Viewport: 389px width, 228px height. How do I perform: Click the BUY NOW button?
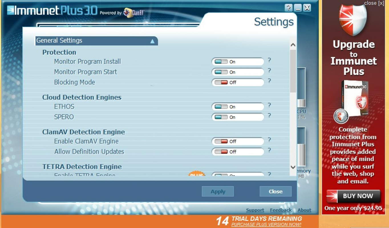click(353, 196)
